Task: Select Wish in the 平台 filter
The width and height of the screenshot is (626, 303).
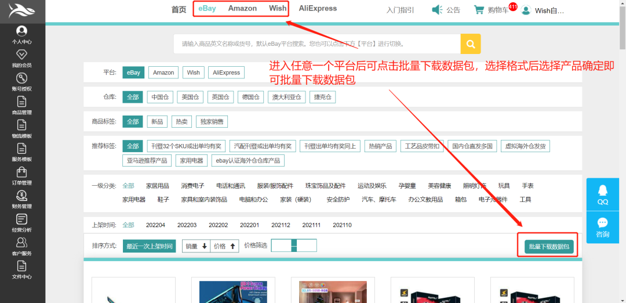Action: (193, 73)
